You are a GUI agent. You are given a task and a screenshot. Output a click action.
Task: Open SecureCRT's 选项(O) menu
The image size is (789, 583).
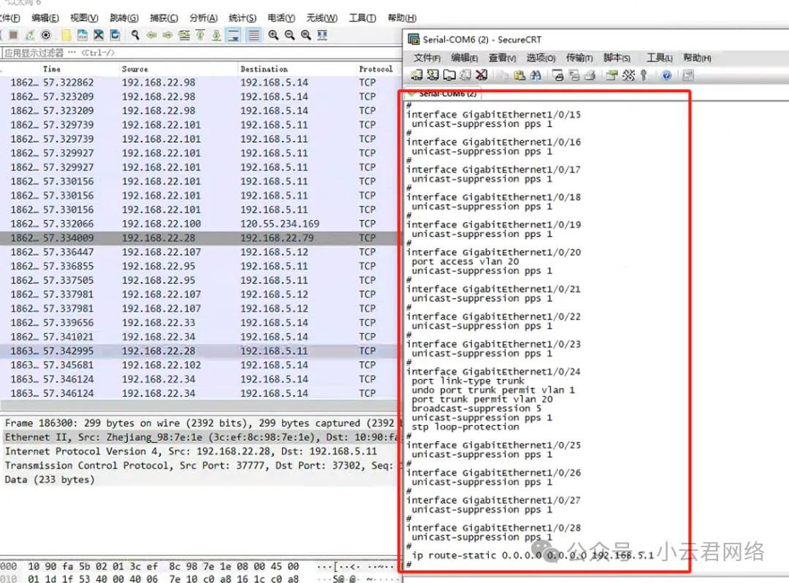coord(541,58)
